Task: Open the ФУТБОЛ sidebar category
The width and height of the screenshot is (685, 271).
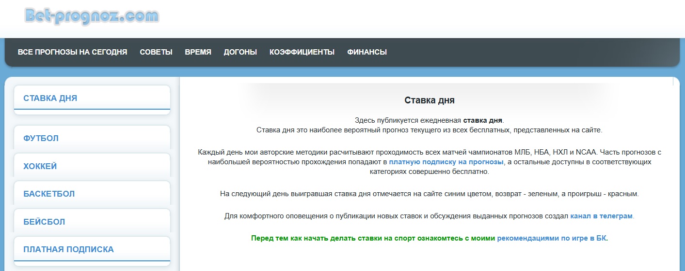Action: [x=41, y=138]
